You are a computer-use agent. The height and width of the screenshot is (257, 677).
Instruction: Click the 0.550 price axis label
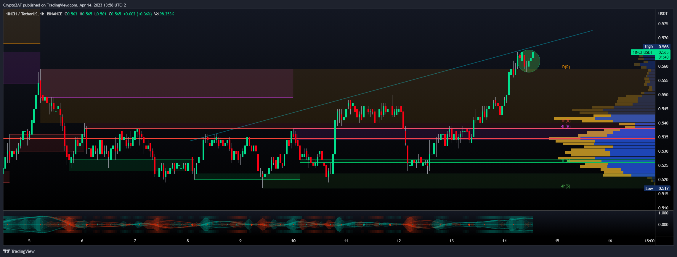[663, 95]
